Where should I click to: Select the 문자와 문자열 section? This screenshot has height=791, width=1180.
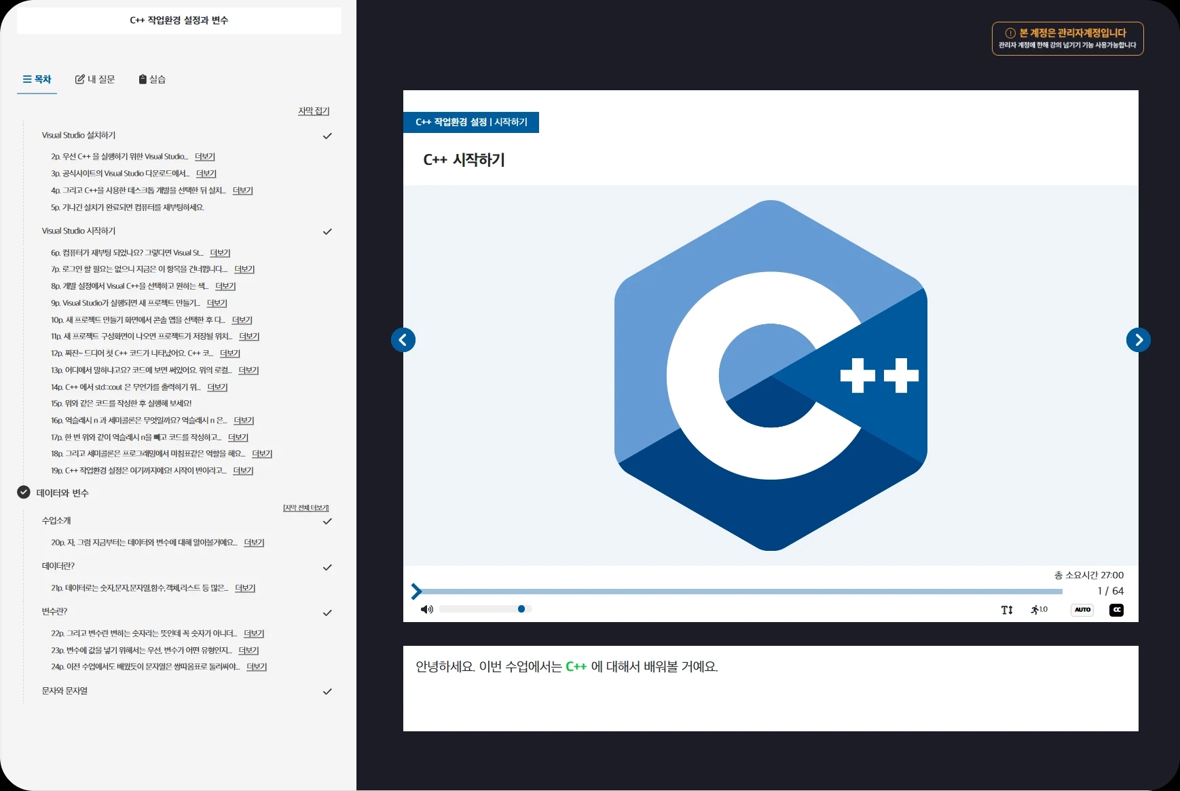(x=64, y=691)
